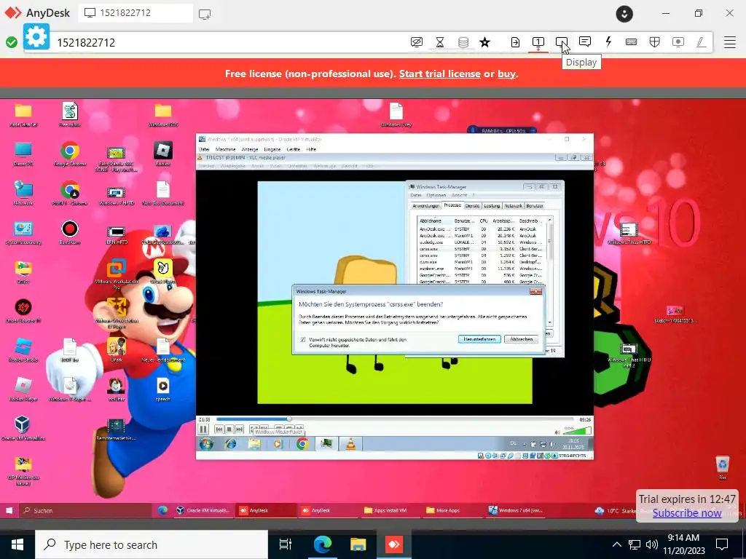
Task: Click the remote Suchen search box
Action: tap(86, 510)
